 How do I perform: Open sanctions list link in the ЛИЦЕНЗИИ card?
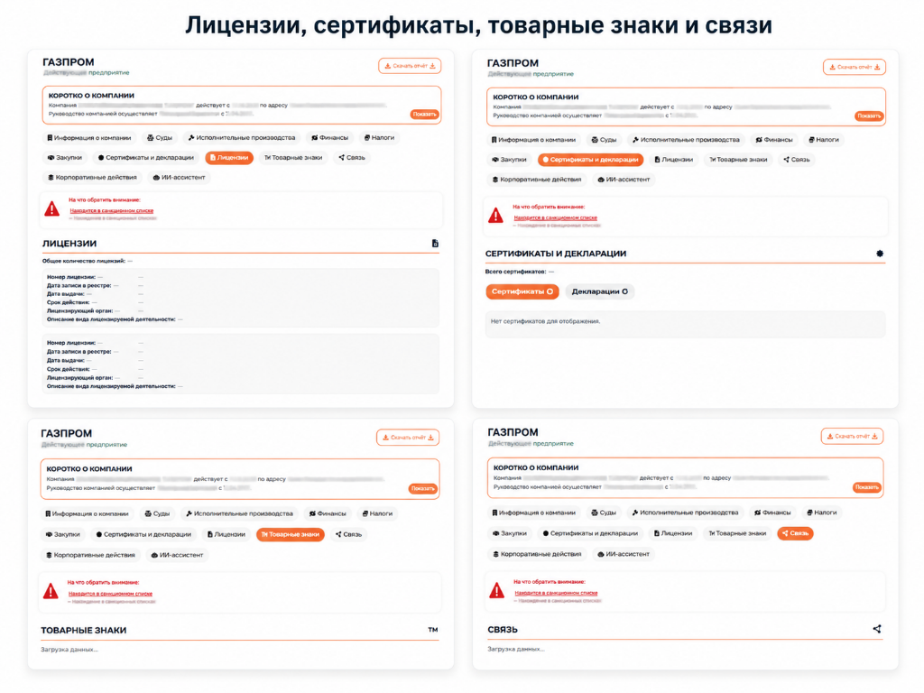coord(111,210)
